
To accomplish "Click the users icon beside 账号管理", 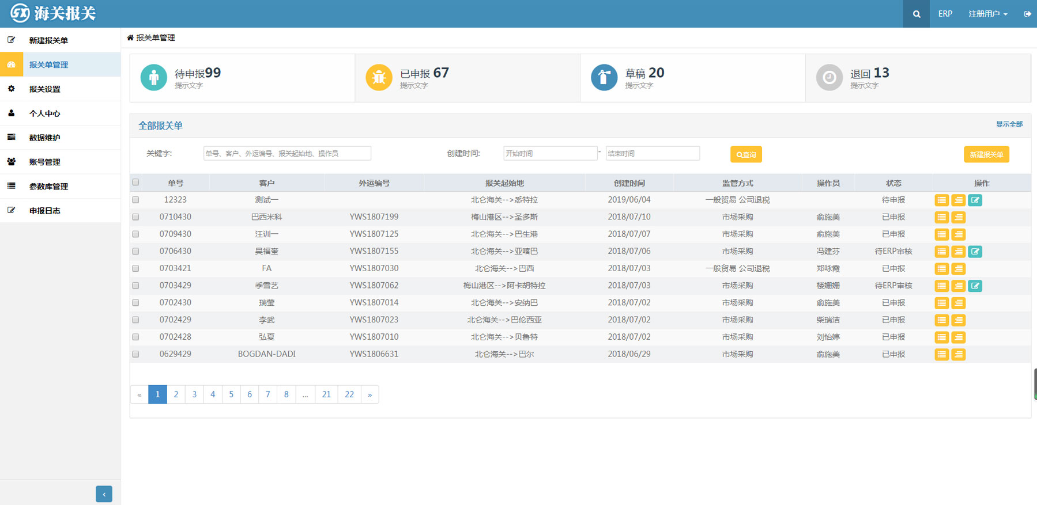I will click(x=11, y=162).
